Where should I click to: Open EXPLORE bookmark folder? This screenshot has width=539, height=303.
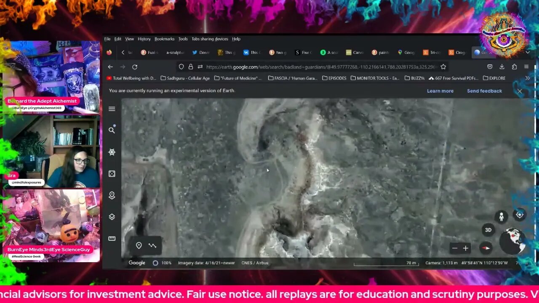pos(494,78)
